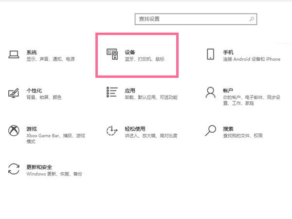This screenshot has height=219, width=292.
Task: Click the Apps (应用) list icon
Action: [112, 93]
